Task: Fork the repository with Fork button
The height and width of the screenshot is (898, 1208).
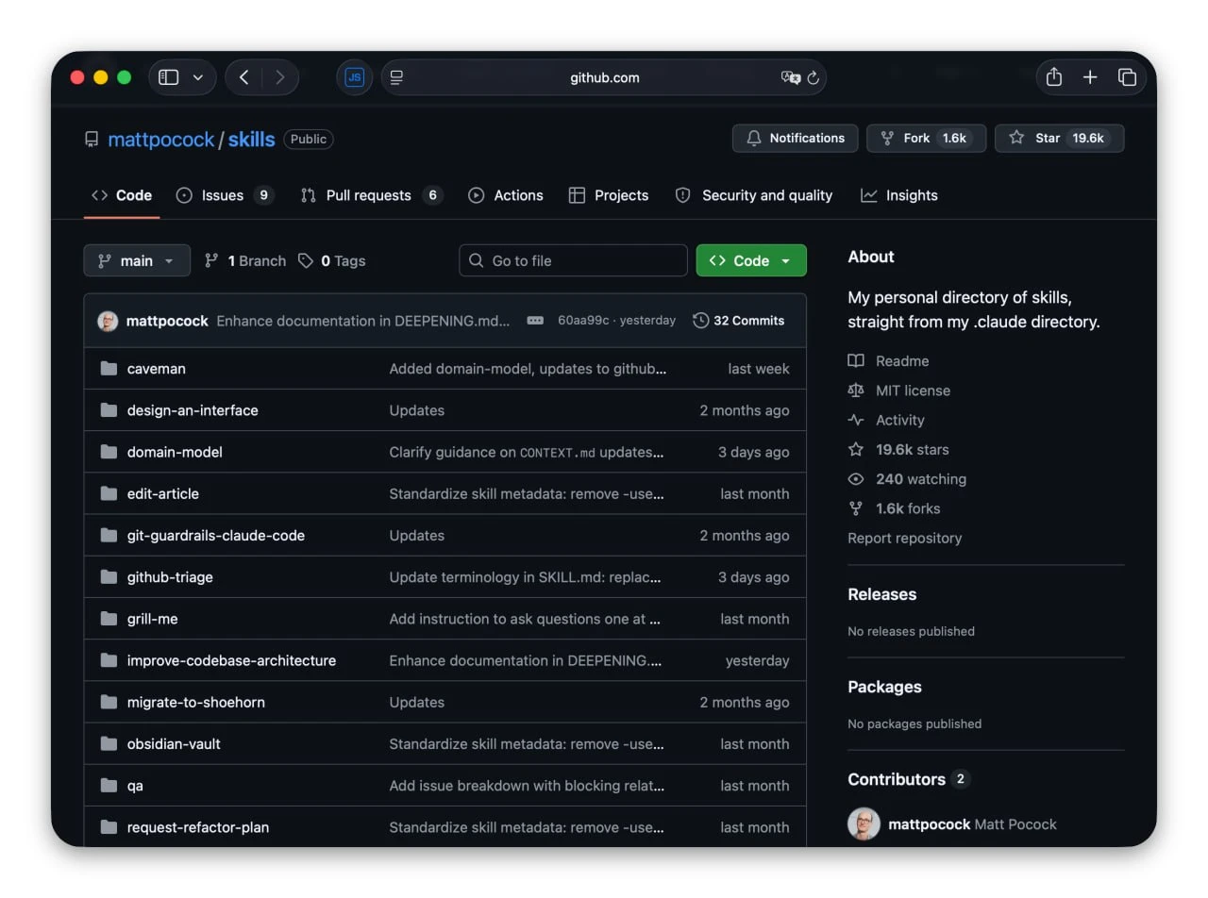Action: [x=927, y=138]
